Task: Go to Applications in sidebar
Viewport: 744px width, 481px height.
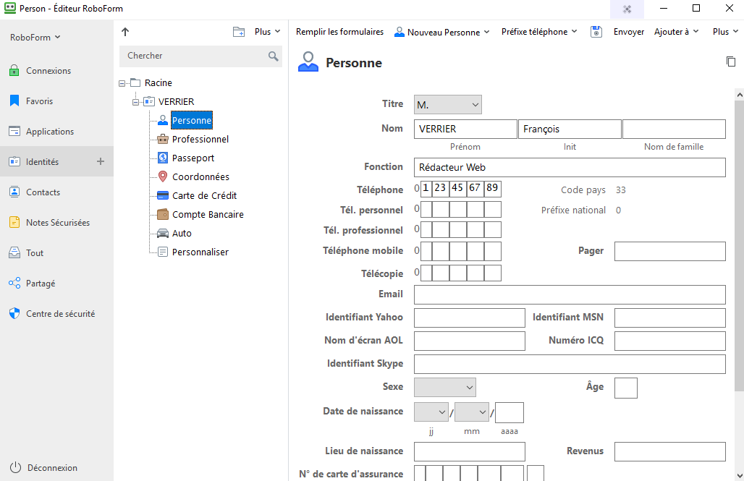Action: [x=42, y=132]
